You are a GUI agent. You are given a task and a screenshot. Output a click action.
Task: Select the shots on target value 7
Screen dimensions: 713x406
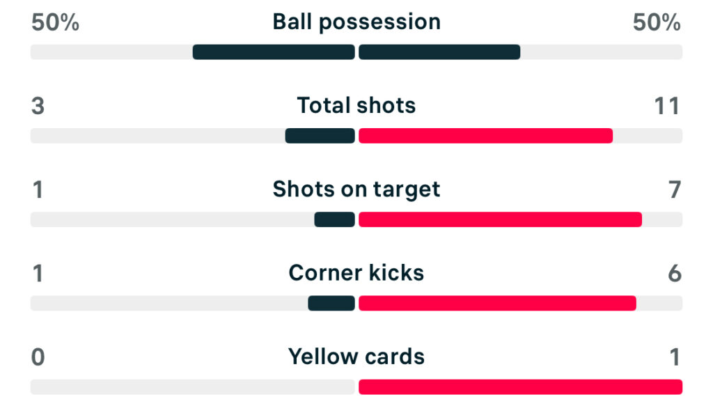tap(674, 189)
